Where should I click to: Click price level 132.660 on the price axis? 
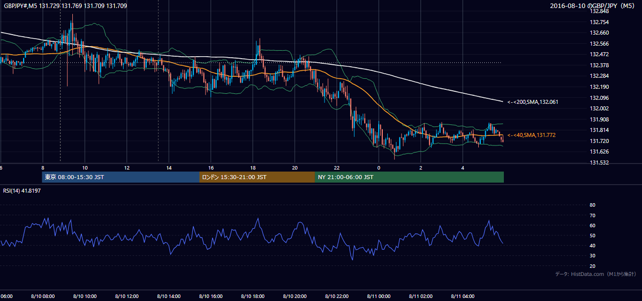(x=599, y=33)
